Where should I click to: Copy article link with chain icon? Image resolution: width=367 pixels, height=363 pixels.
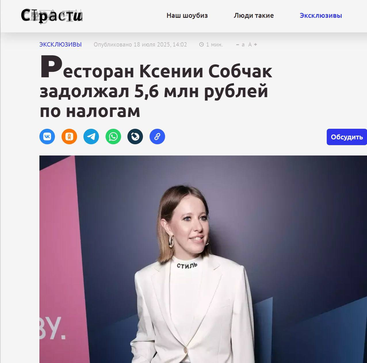(157, 137)
